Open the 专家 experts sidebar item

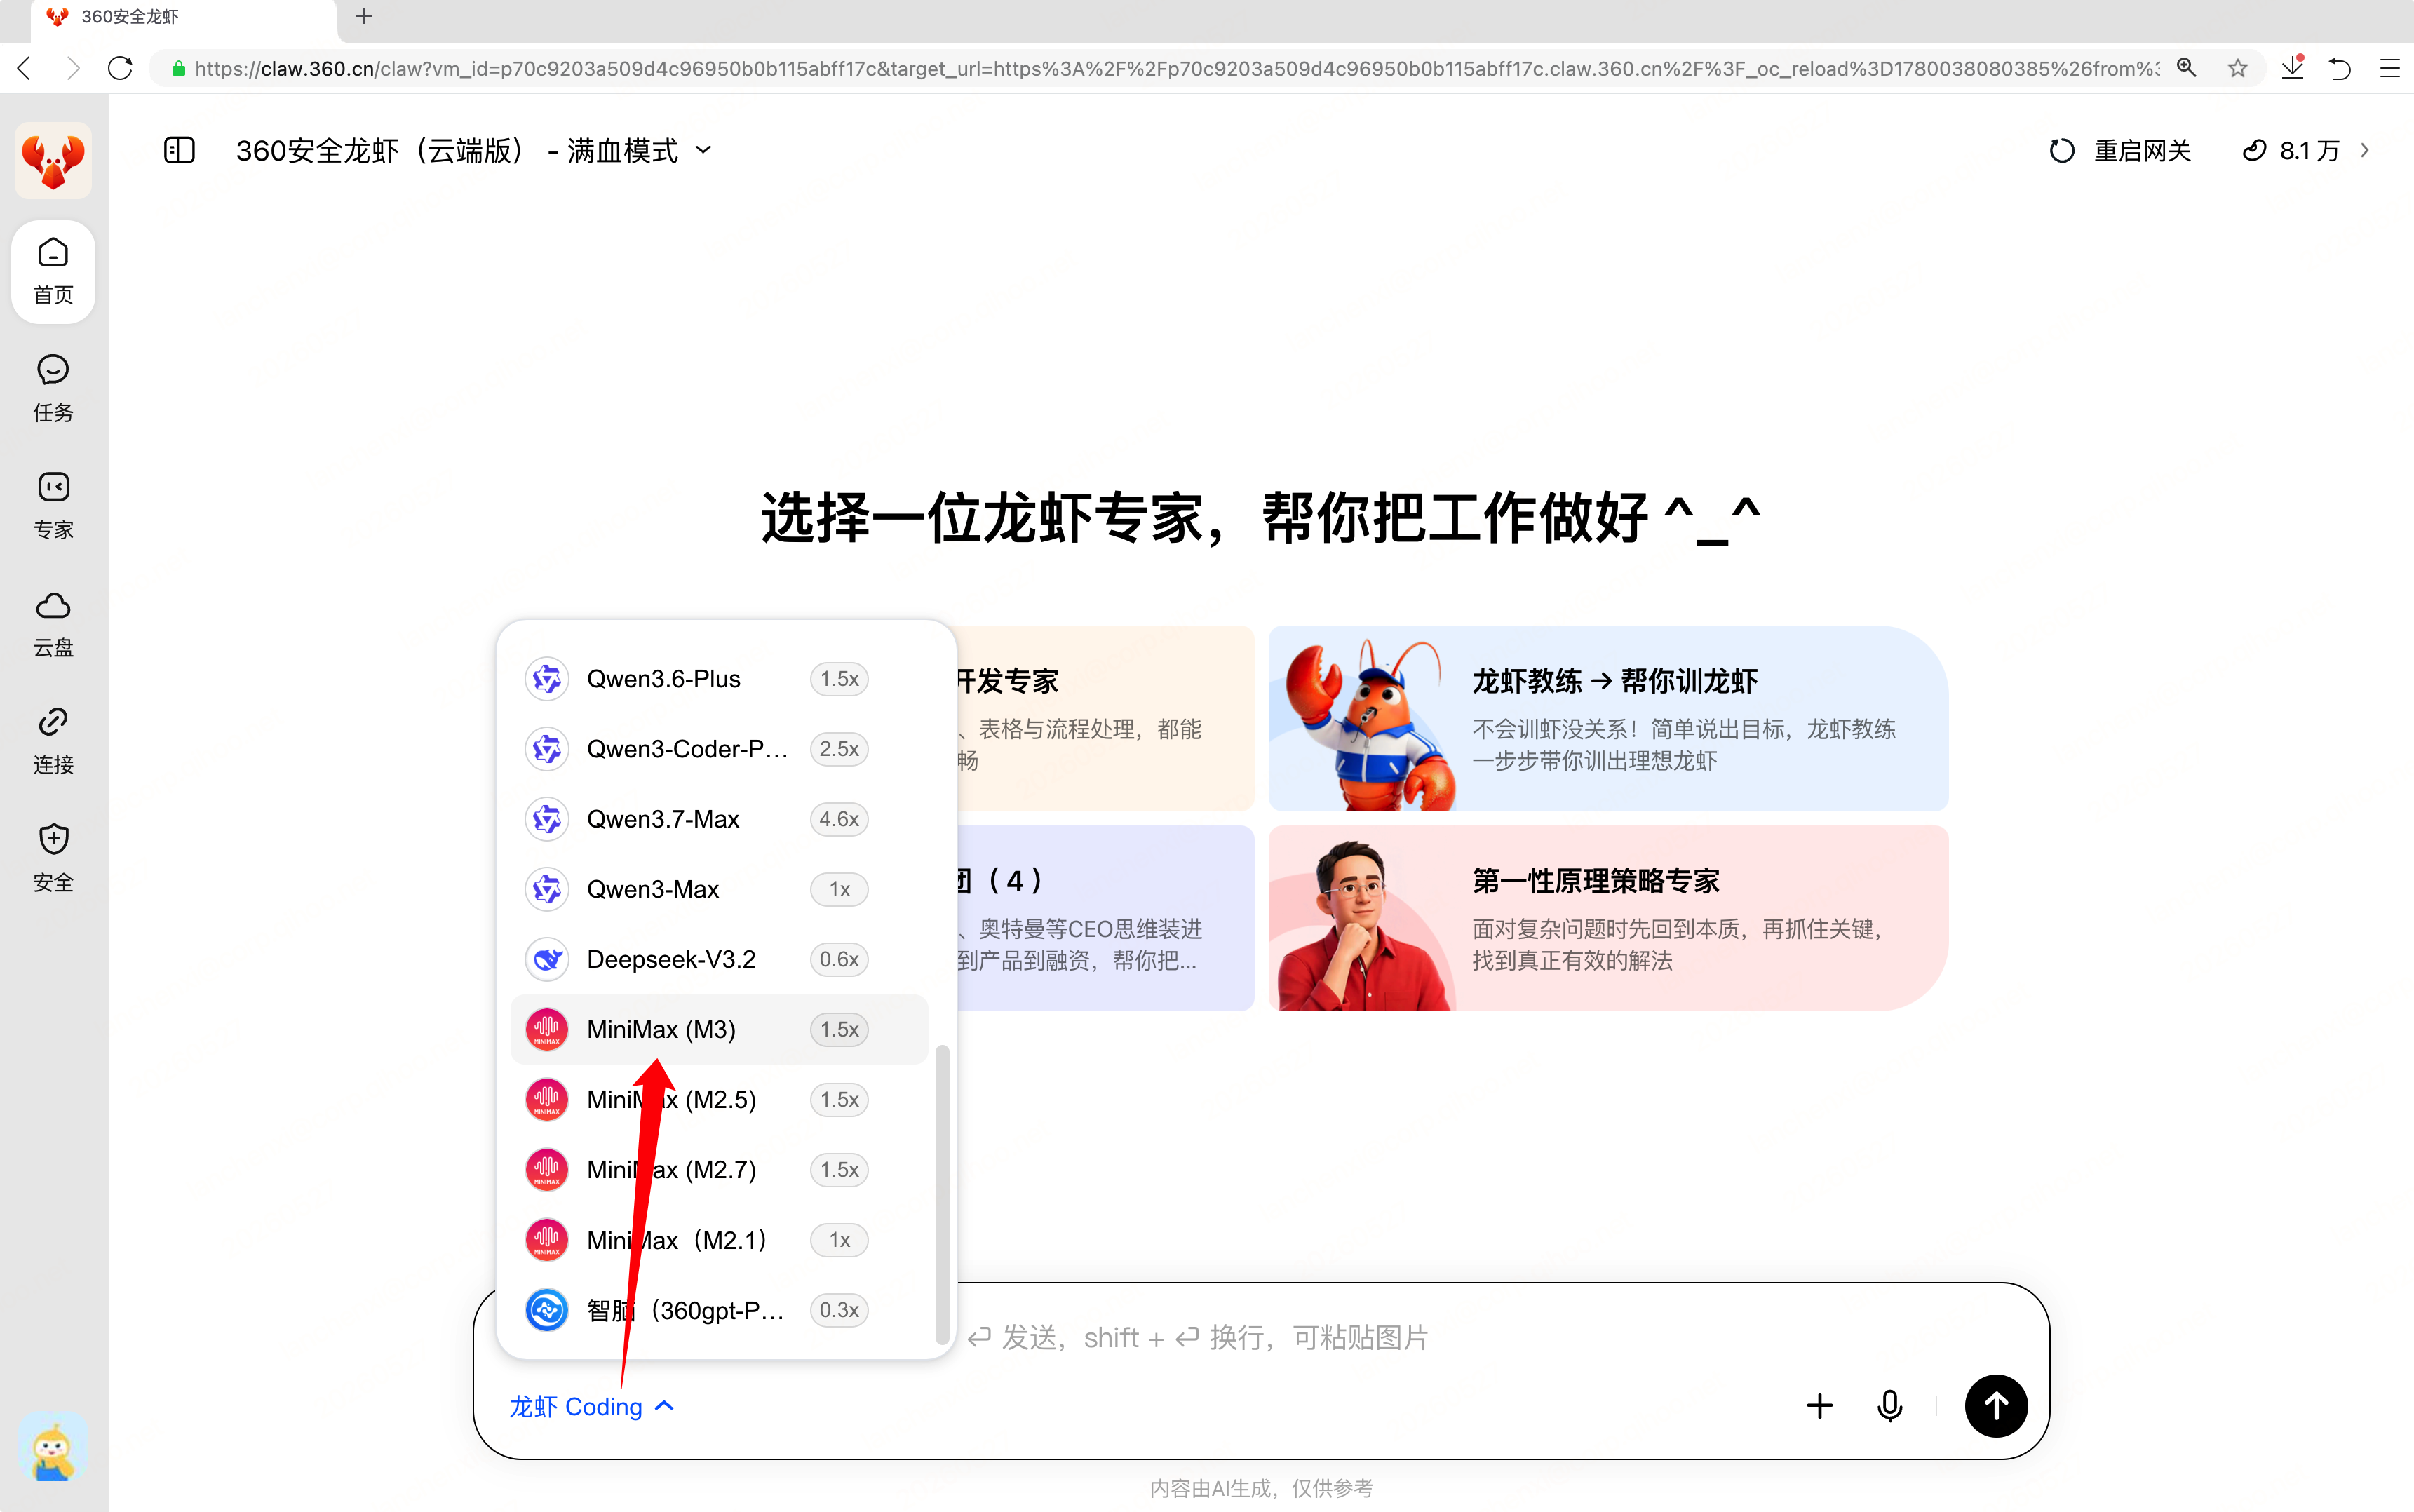coord(53,506)
